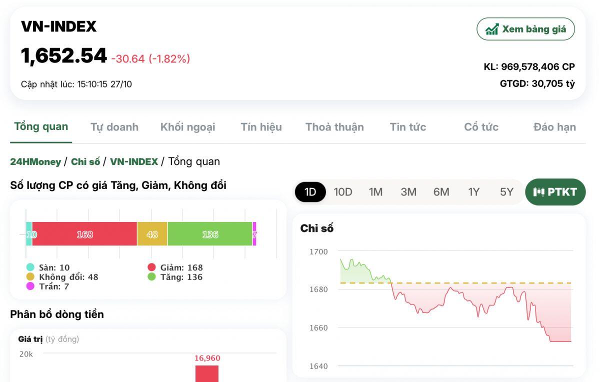Click the green Tăng 136 bar segment
The image size is (600, 382).
click(x=210, y=234)
